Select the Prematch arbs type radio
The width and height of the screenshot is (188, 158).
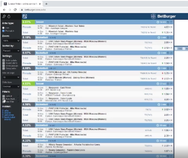[x=3, y=31]
